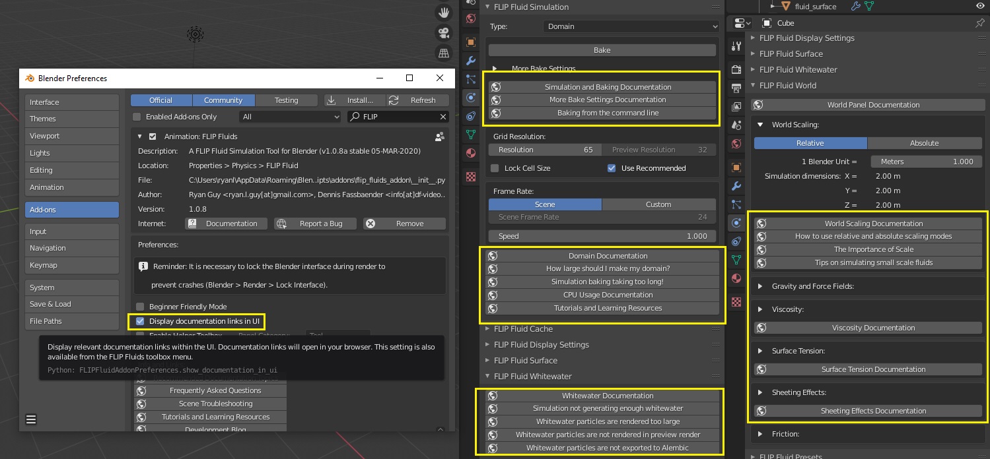Uncheck Use Recommended

[612, 168]
